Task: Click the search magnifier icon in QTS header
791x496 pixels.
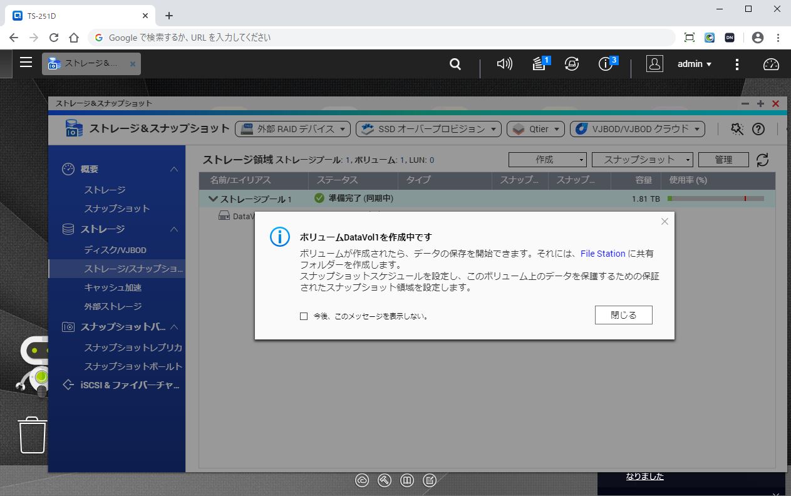Action: tap(455, 64)
